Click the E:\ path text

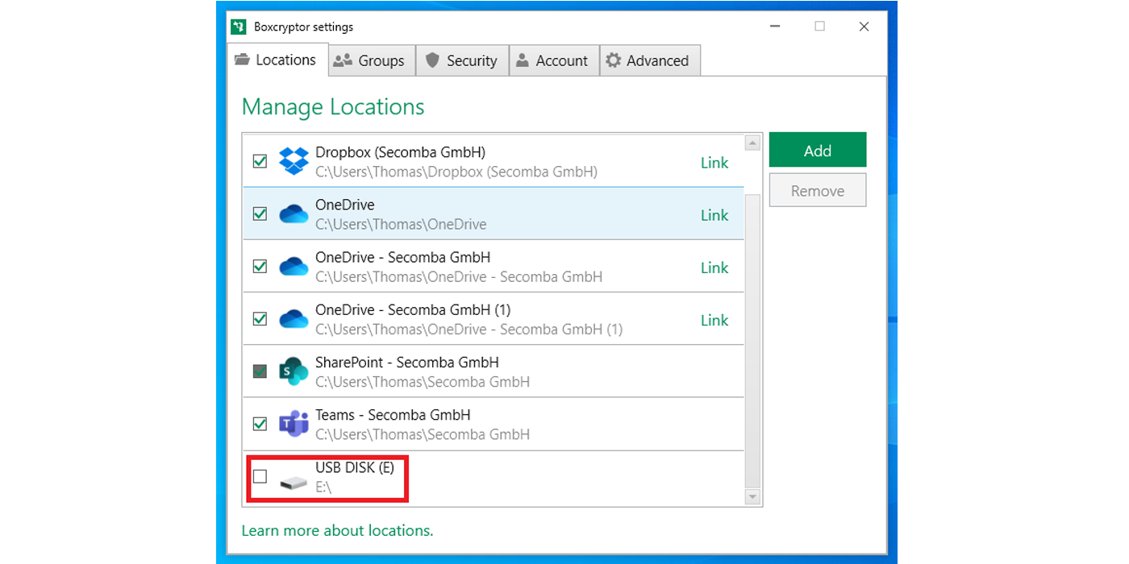pos(323,487)
